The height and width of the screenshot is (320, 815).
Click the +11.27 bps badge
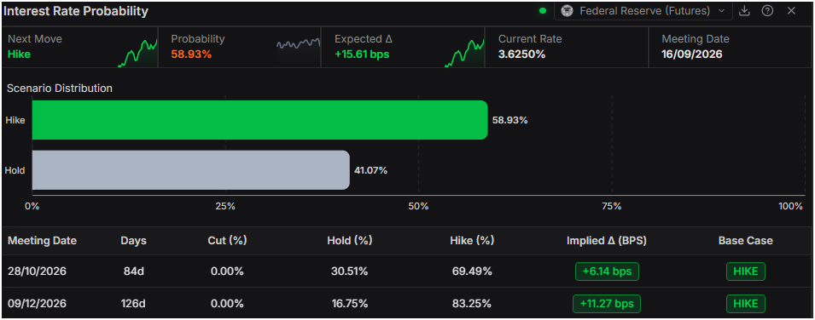pyautogui.click(x=607, y=304)
